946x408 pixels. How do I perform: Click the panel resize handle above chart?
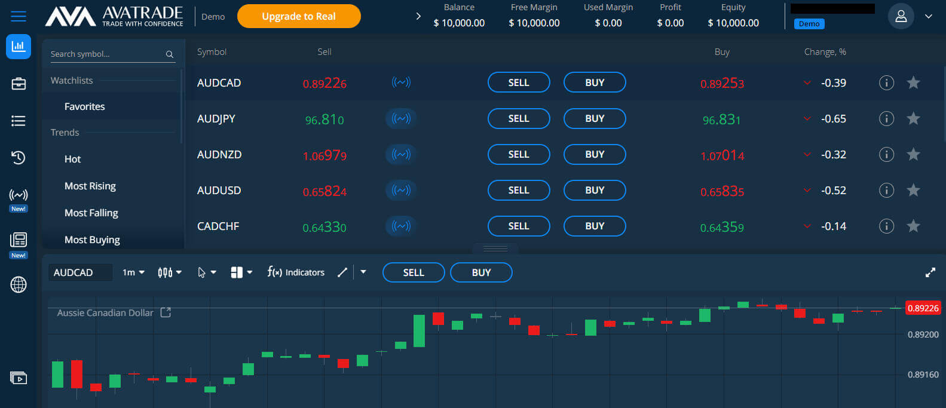pyautogui.click(x=495, y=249)
